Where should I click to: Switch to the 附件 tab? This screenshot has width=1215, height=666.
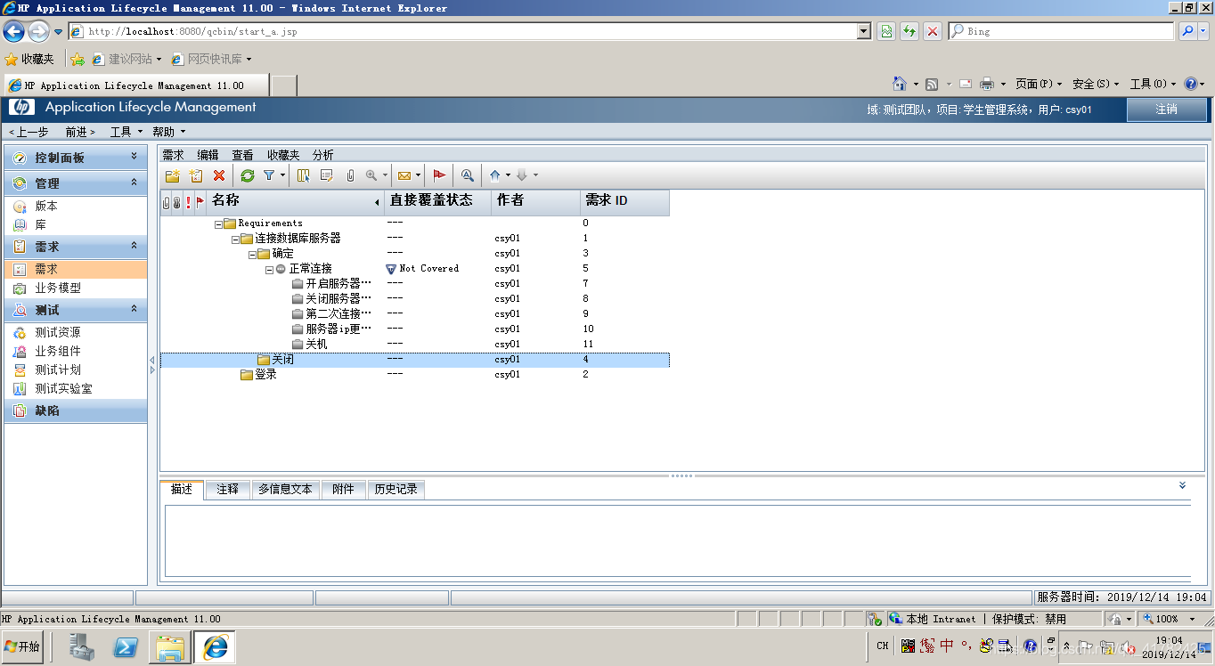343,489
